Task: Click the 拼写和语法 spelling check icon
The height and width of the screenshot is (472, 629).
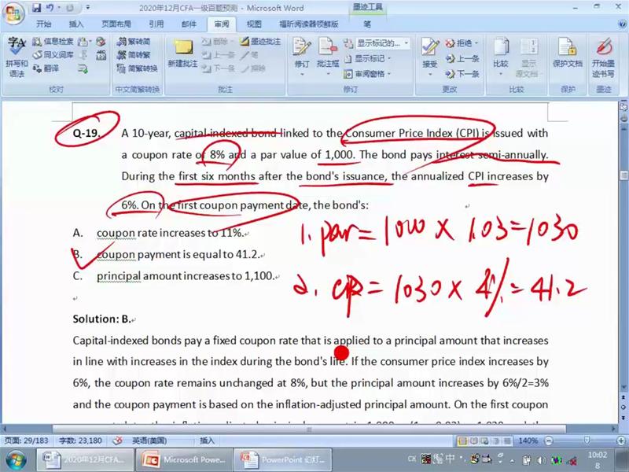Action: 17,57
